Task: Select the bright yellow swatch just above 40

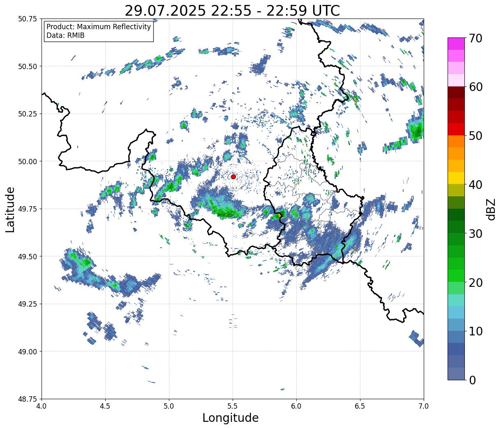Action: (456, 178)
